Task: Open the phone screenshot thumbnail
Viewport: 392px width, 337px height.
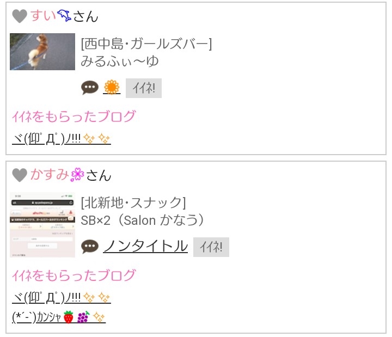Action: click(x=42, y=225)
